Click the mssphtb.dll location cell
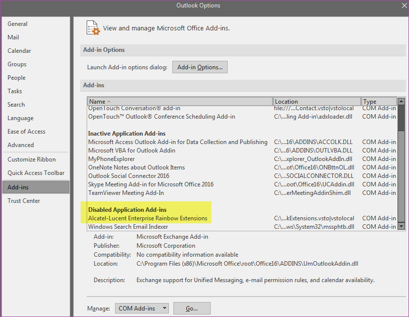The height and width of the screenshot is (317, 409). click(x=314, y=227)
